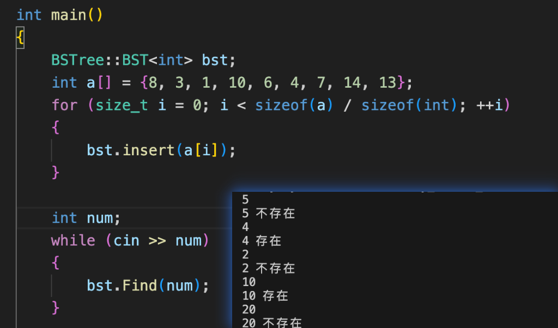
Task: Select the BST template class name
Action: click(x=139, y=59)
